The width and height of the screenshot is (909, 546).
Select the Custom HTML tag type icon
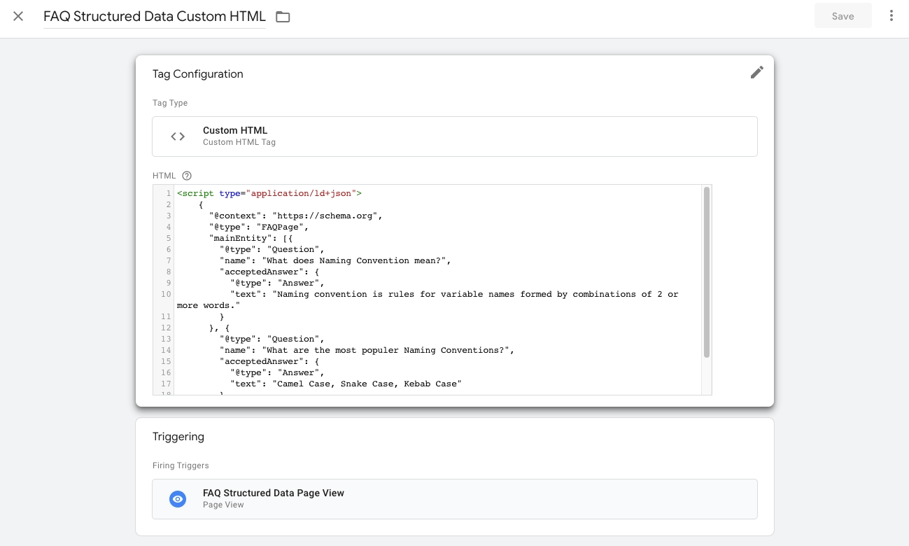(177, 136)
